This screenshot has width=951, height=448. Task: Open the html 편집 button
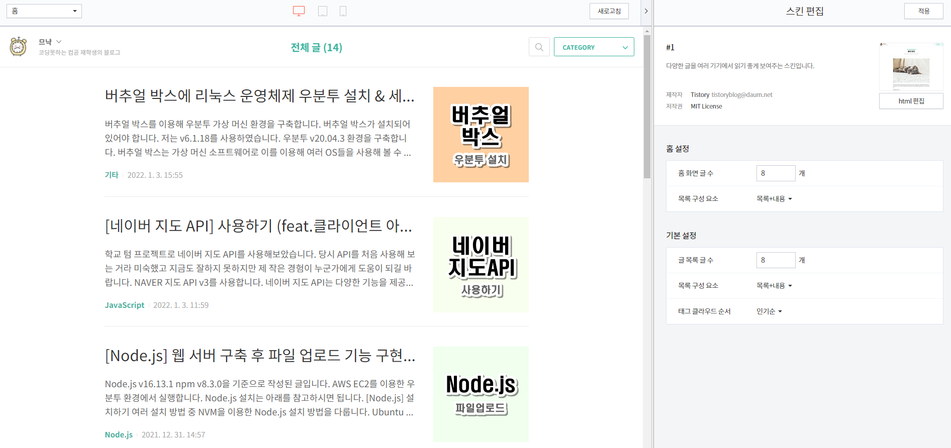[x=911, y=101]
